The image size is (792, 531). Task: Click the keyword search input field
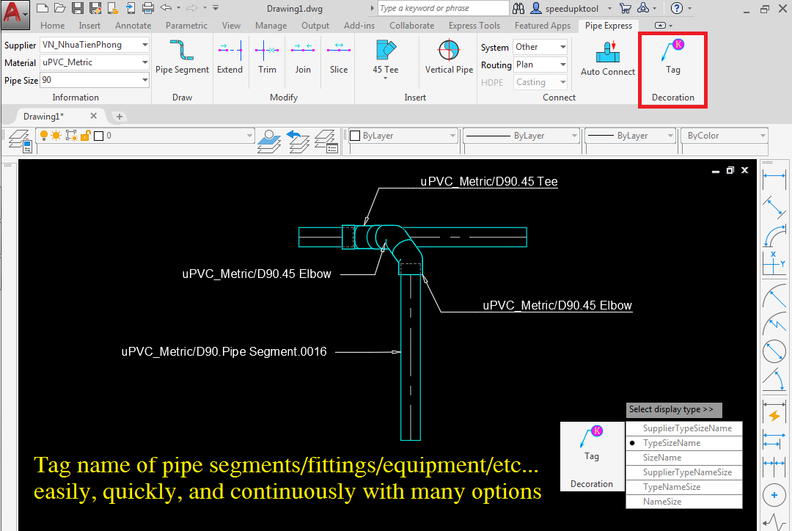(443, 8)
